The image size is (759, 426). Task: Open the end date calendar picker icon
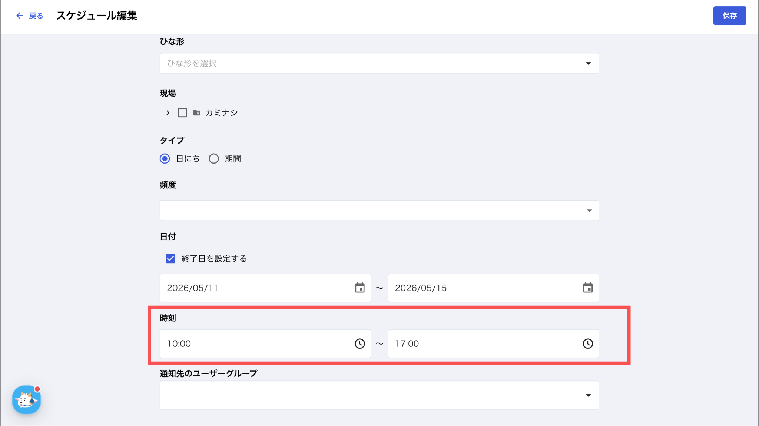click(x=588, y=288)
